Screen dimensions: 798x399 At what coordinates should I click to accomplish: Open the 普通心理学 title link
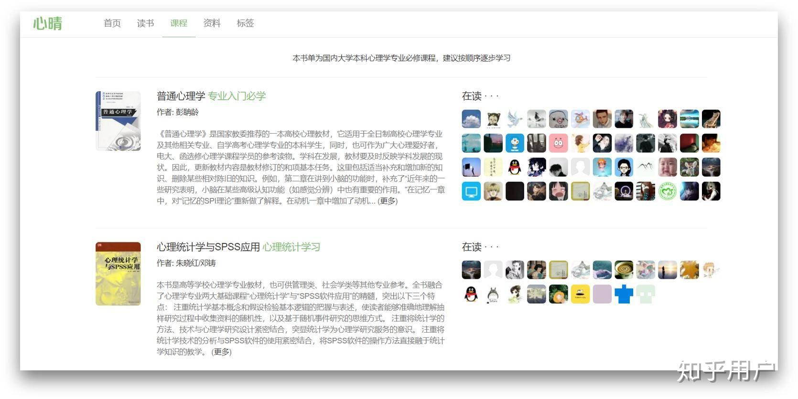pyautogui.click(x=181, y=96)
